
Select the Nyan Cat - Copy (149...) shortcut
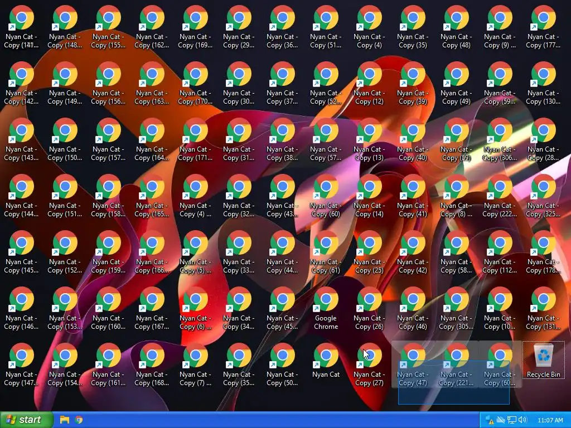(65, 84)
